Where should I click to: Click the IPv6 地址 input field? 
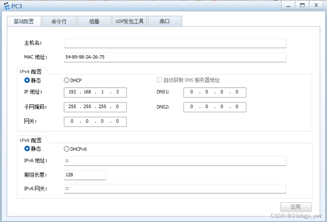175,161
